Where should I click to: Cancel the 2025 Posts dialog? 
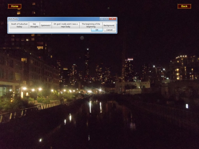[x=109, y=30]
